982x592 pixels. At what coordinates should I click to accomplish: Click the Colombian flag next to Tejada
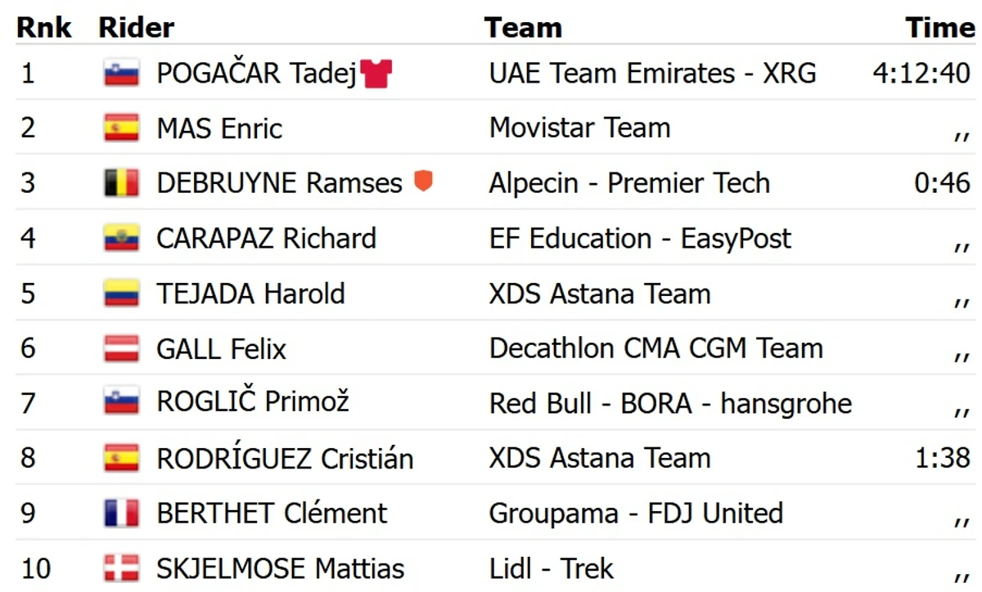(121, 293)
